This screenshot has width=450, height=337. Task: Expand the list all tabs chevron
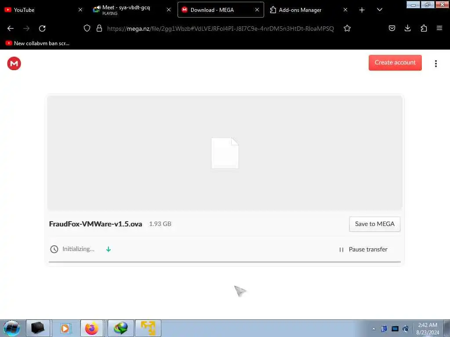[x=379, y=10]
